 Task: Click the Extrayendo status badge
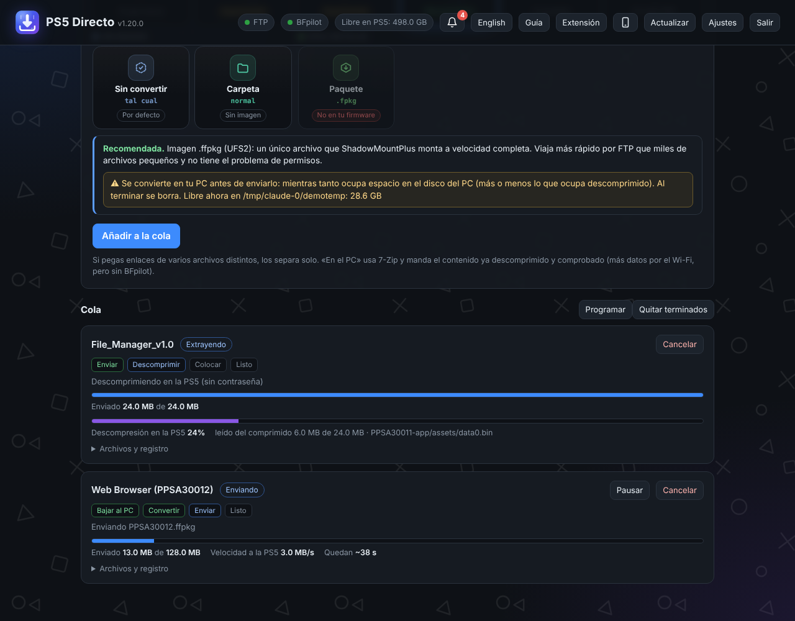coord(206,345)
